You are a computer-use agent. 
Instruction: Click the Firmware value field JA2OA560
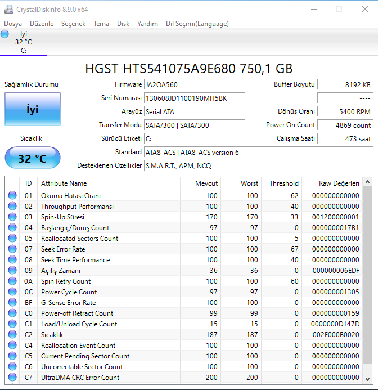pyautogui.click(x=194, y=84)
